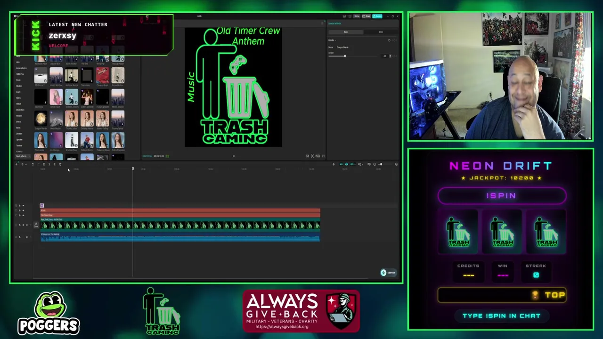Open the Comics effects category

coord(19,152)
